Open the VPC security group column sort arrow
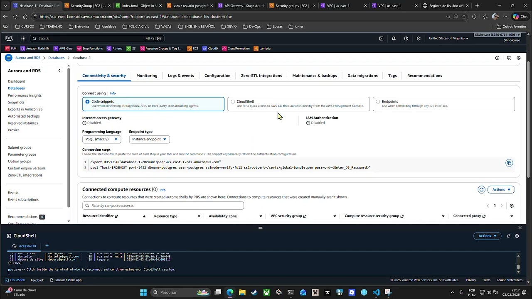Image resolution: width=532 pixels, height=299 pixels. (335, 216)
